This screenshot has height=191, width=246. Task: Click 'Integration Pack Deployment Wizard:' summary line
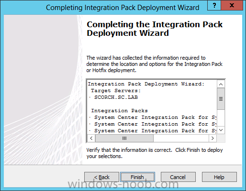click(x=146, y=84)
